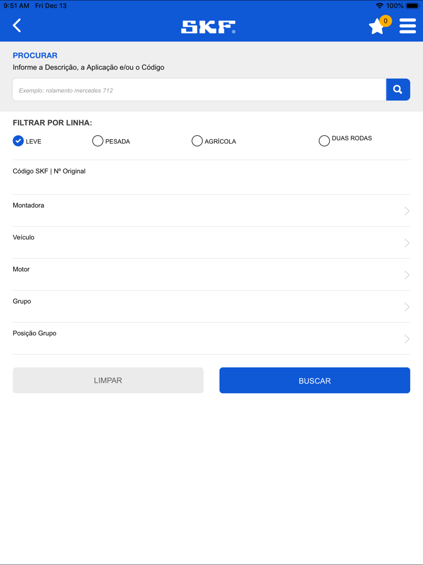
Task: Select the DUAS RODAS line filter
Action: 324,141
